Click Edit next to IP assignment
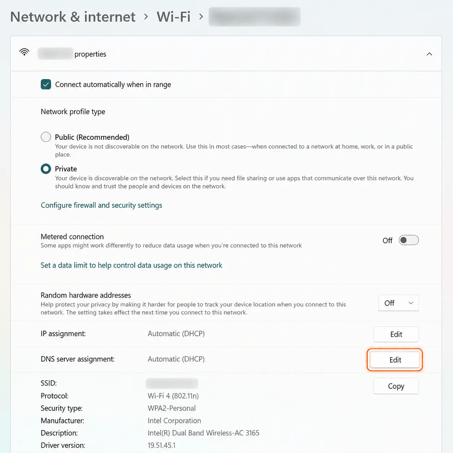 click(x=396, y=334)
